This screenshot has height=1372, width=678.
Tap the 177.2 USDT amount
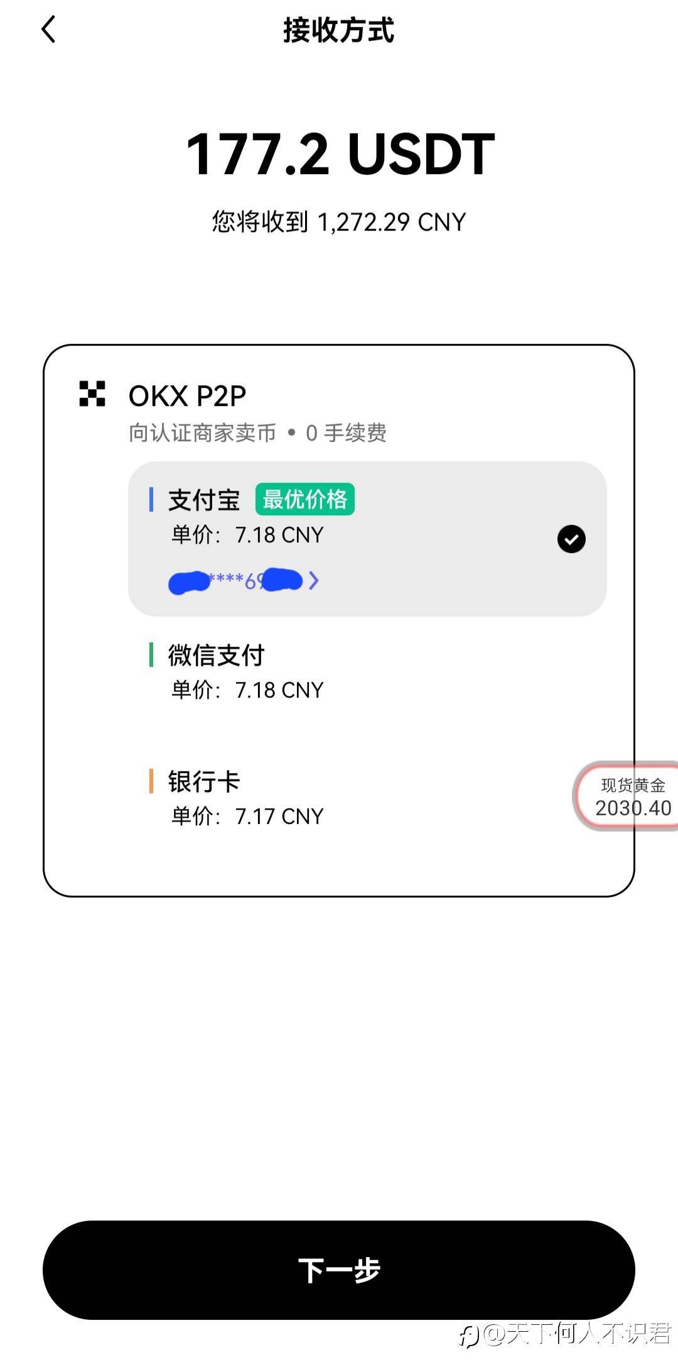click(340, 155)
